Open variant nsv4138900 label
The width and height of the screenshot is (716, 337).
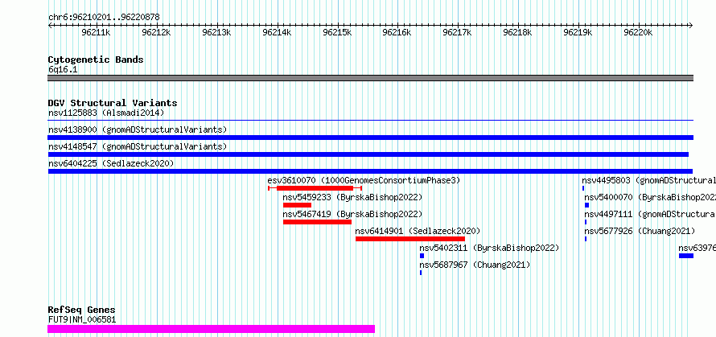click(138, 129)
